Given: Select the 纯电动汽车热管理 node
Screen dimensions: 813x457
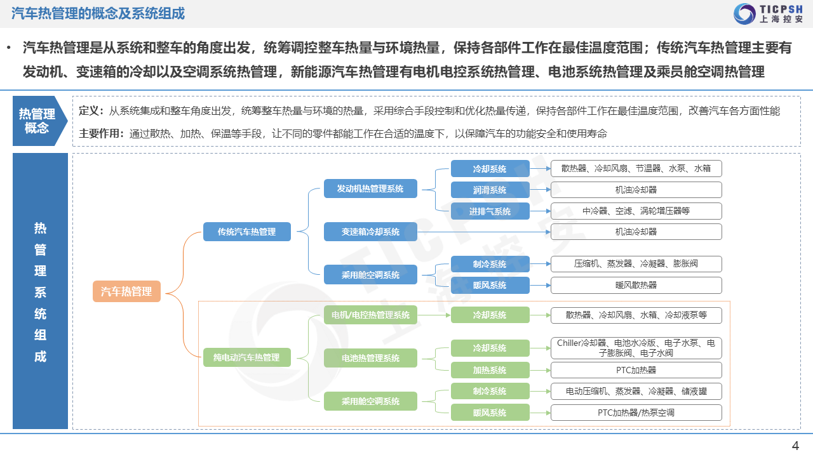Looking at the screenshot, I should 246,357.
